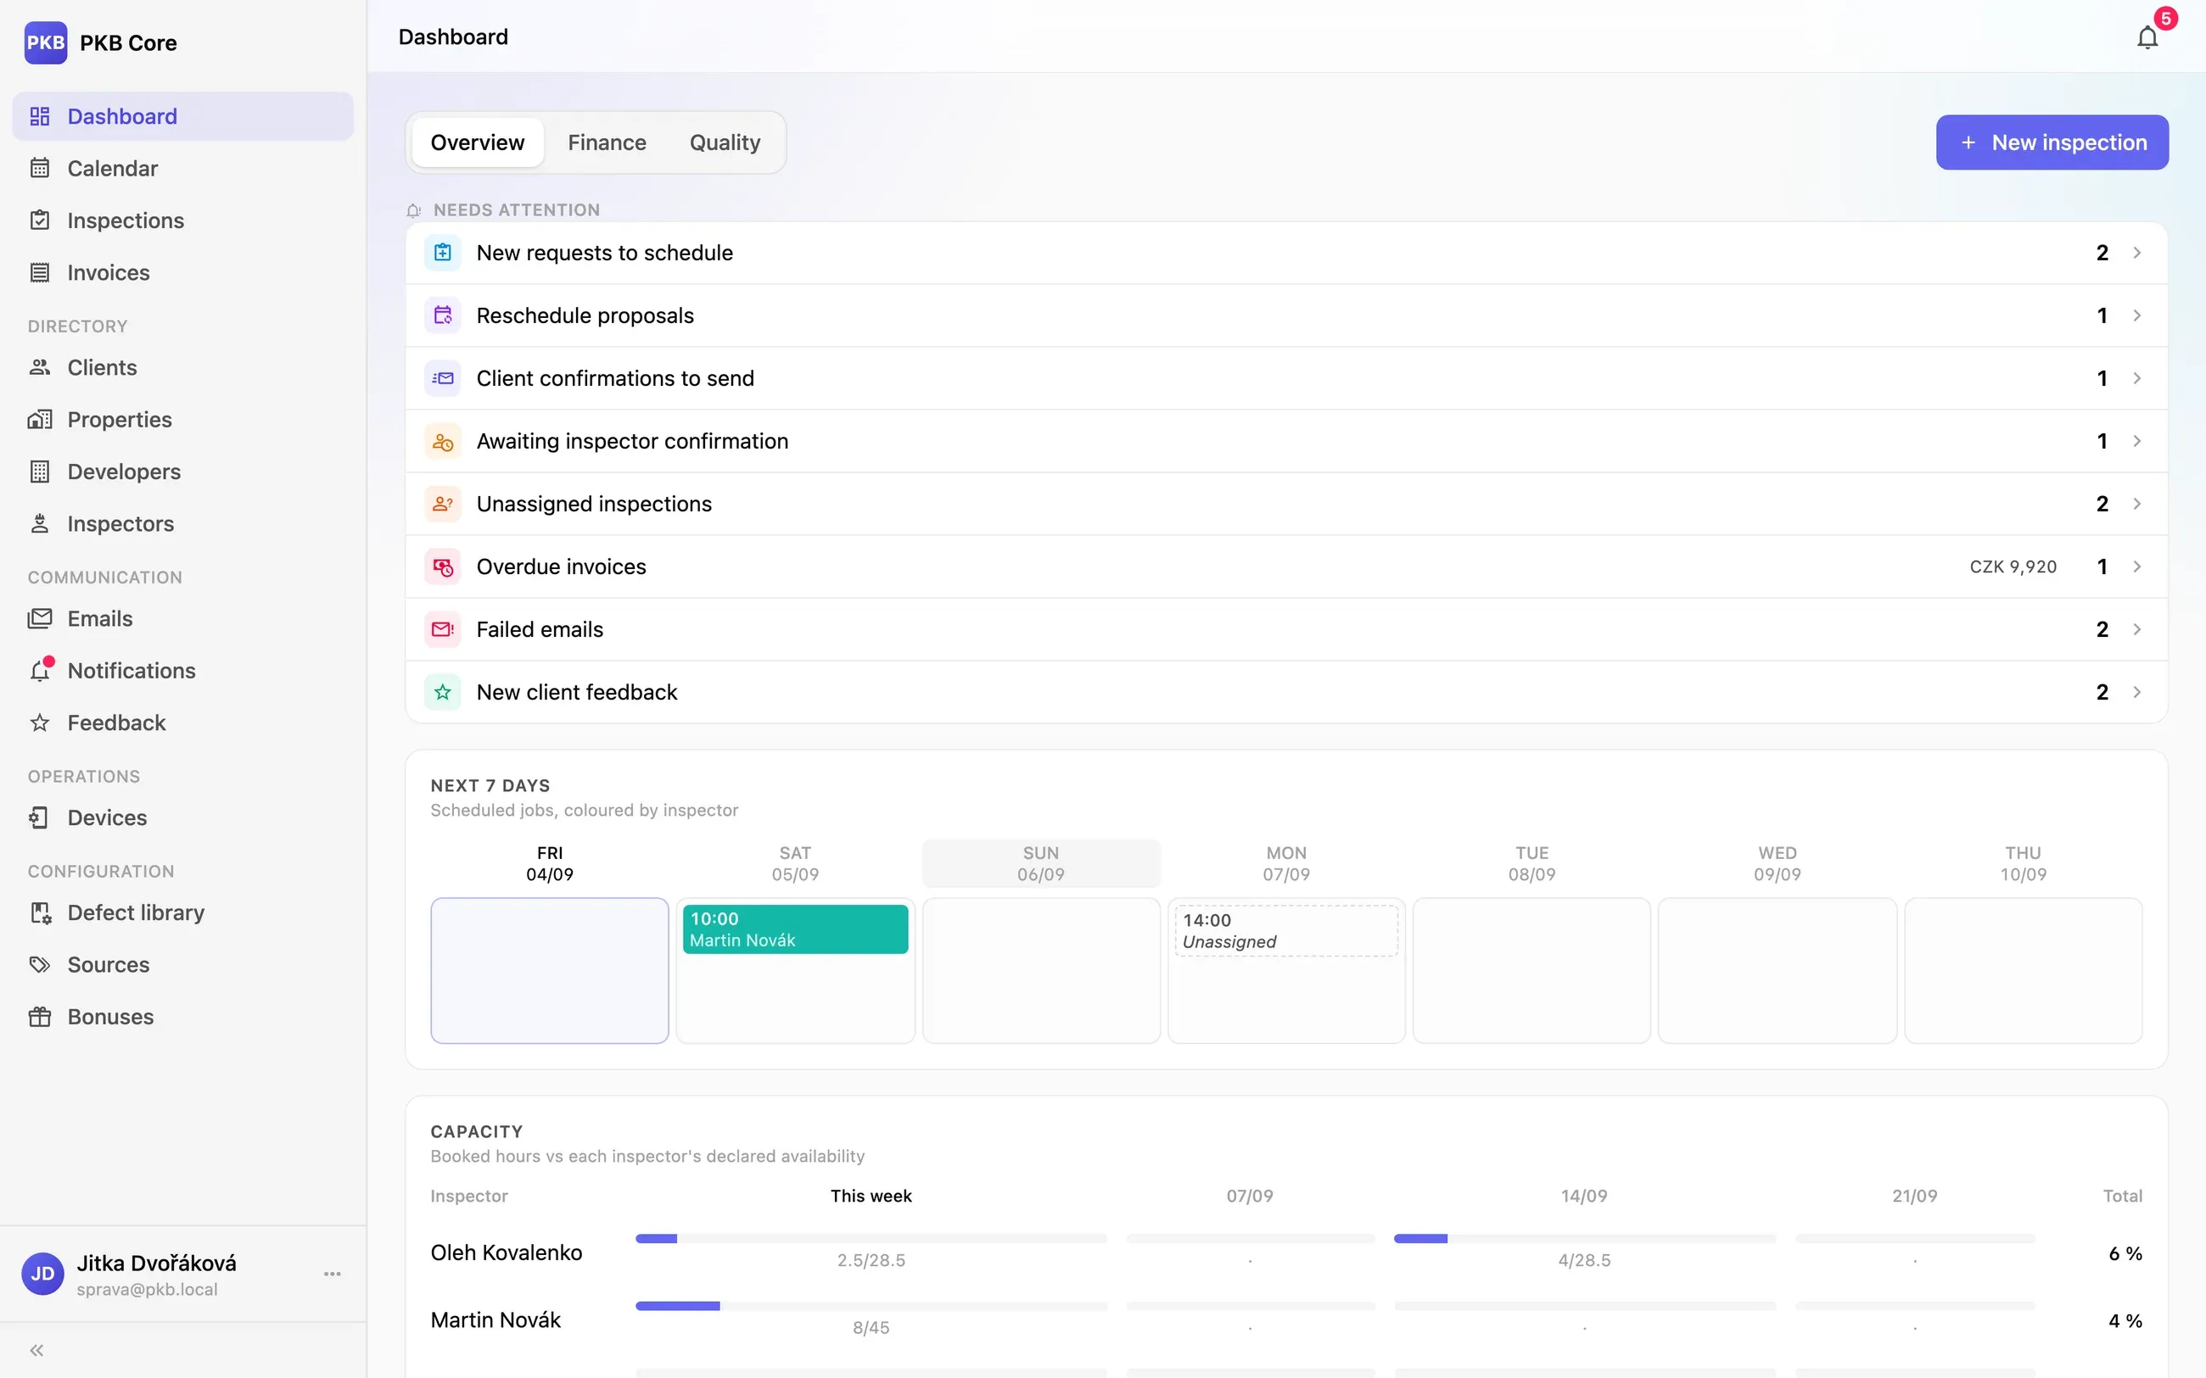Click the Oleh Kovalenko inspector name
Screen dimensions: 2206x1378
click(x=506, y=1253)
